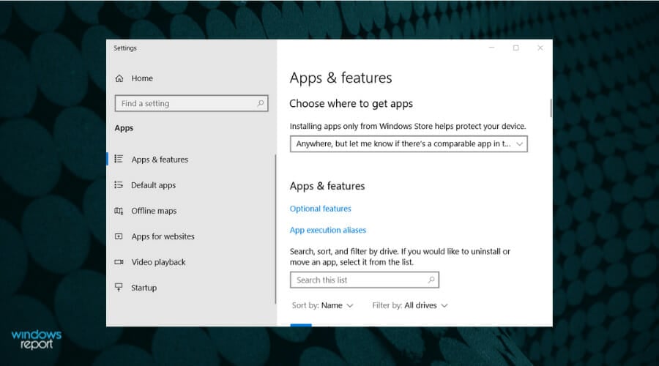Click the right pane vertical scrollbar

coord(551,108)
